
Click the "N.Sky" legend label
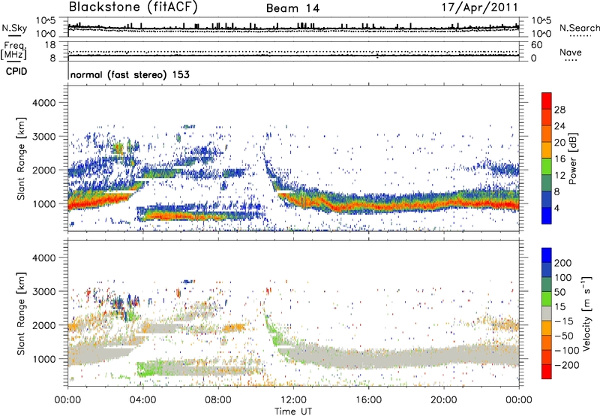click(14, 28)
